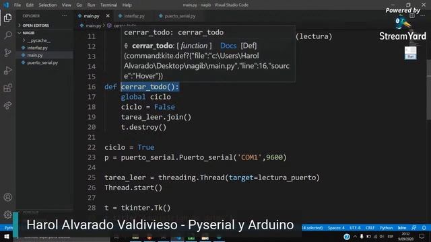Open the Run and Debug view

pyautogui.click(x=7, y=70)
